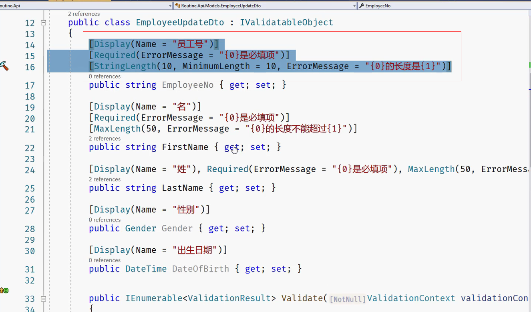Collapse the EmployeeUpdateDto class at line 12

coord(43,23)
